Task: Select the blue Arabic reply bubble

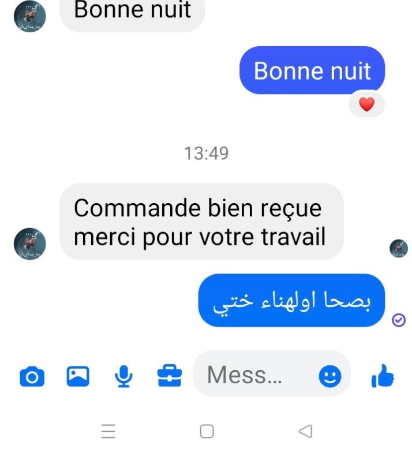Action: point(291,300)
